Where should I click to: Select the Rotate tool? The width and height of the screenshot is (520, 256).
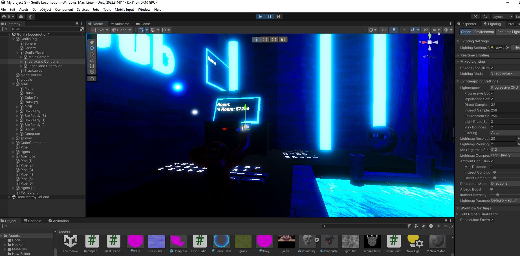(92, 54)
